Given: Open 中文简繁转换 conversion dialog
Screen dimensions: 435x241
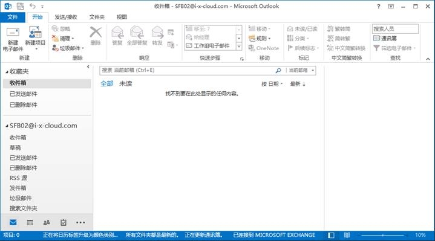Looking at the screenshot, I should (x=346, y=48).
